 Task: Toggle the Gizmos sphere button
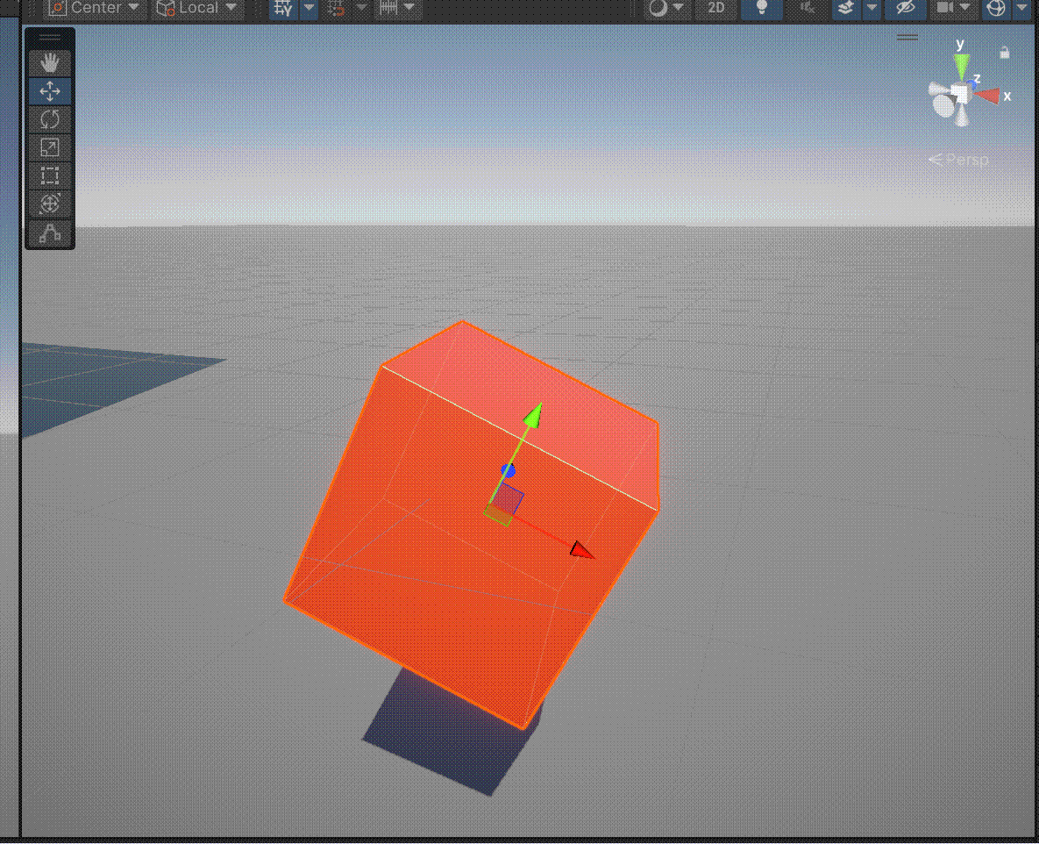pyautogui.click(x=996, y=8)
